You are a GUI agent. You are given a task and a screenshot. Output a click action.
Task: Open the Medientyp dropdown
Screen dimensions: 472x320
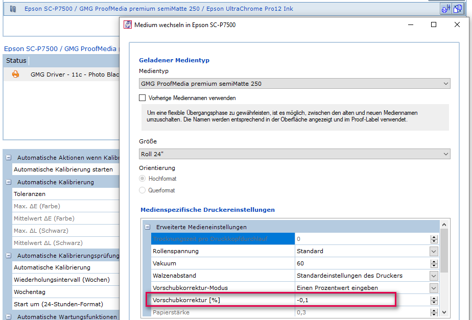294,84
